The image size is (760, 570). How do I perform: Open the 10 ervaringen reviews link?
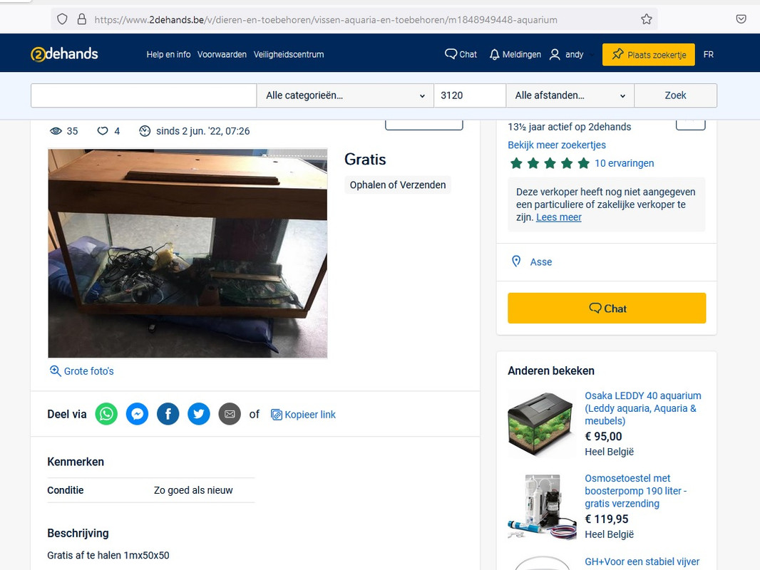[x=624, y=163]
